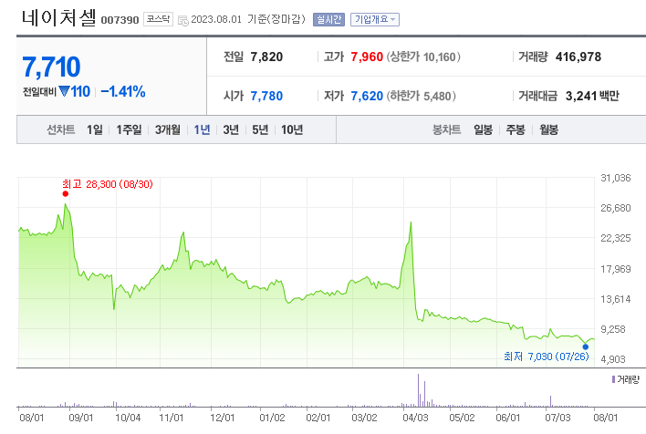Click the 04/03 date axis label
Viewport: 646px width, 434px height.
pos(415,418)
